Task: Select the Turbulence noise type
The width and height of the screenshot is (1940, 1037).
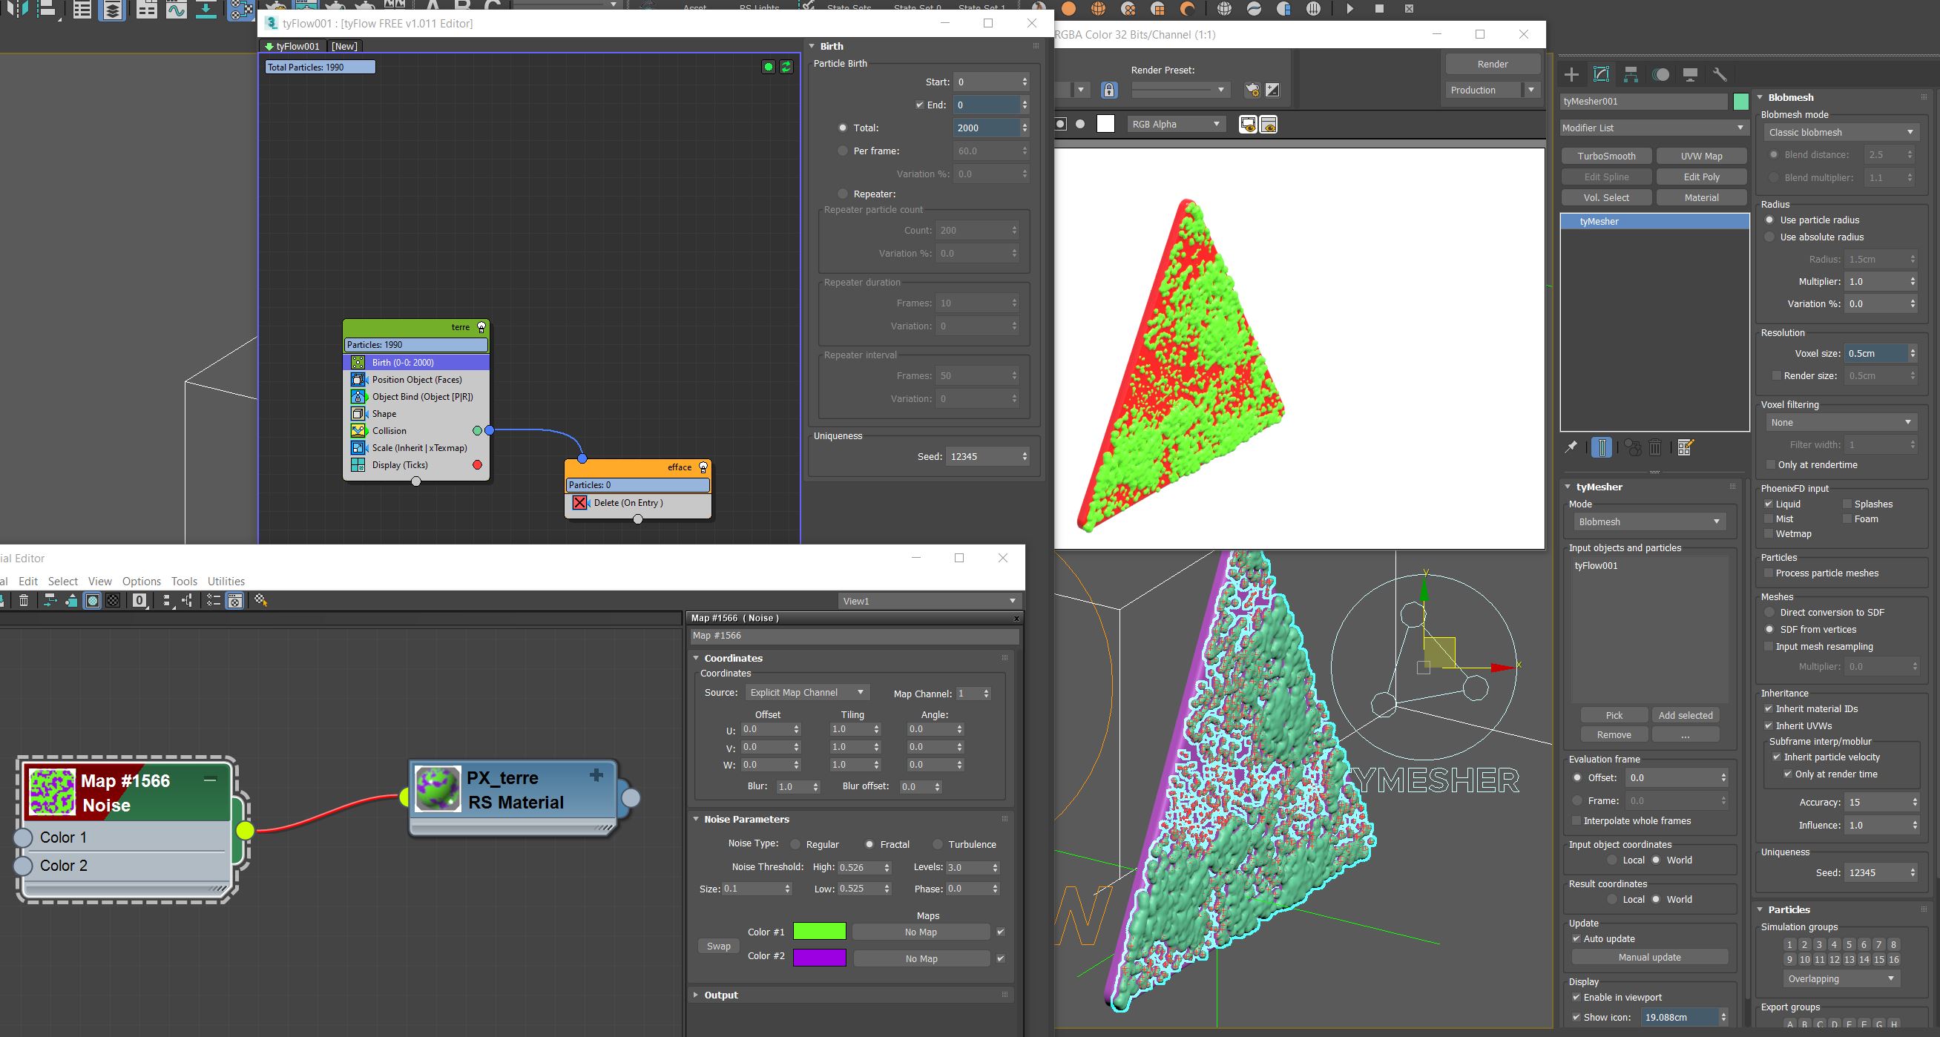Action: click(938, 844)
